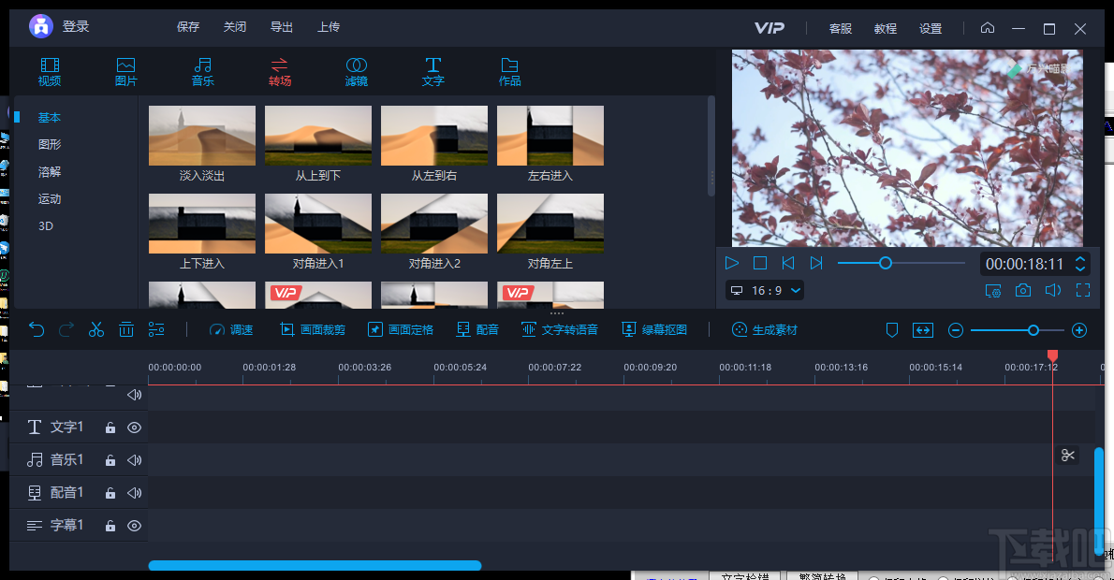Apply 画面定格 freeze frame
Screen dimensions: 1114x580
click(x=401, y=330)
